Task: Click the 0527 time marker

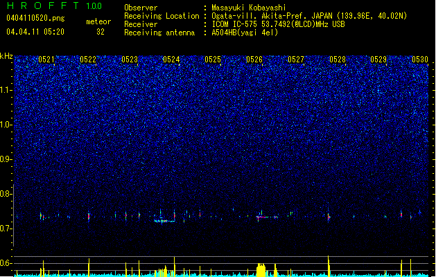Action: [x=296, y=60]
